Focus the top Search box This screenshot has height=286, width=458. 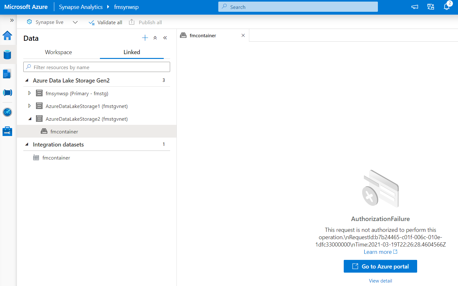298,7
